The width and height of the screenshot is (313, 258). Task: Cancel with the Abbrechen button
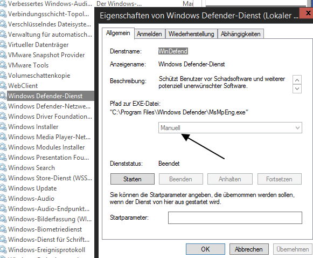click(249, 249)
